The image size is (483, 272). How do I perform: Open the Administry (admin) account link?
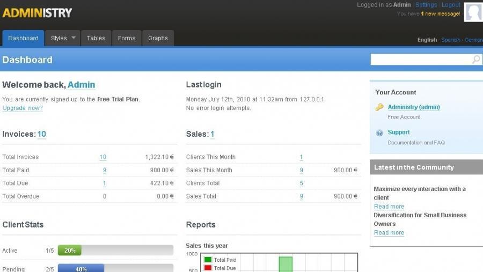point(414,107)
